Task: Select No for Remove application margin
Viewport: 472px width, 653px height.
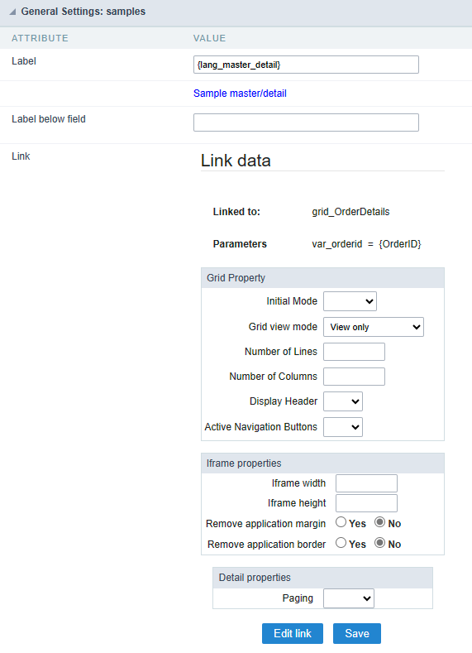Action: tap(379, 521)
